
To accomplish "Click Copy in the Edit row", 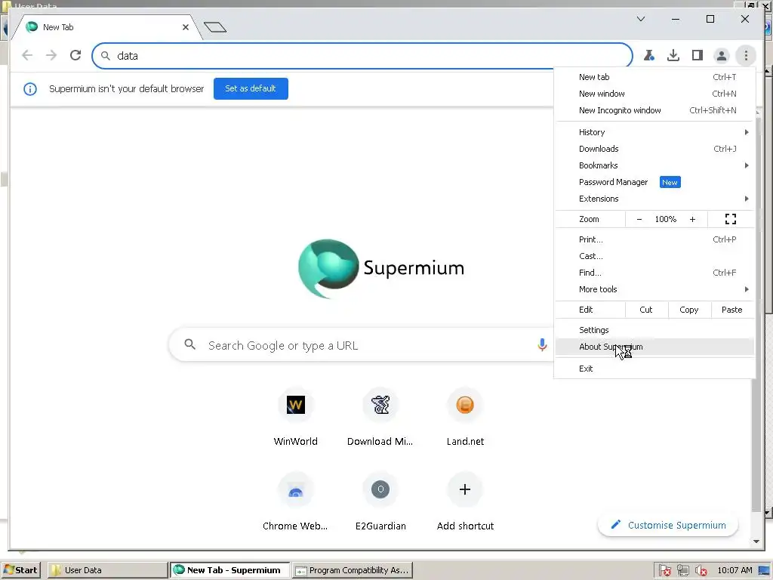I will tap(688, 310).
